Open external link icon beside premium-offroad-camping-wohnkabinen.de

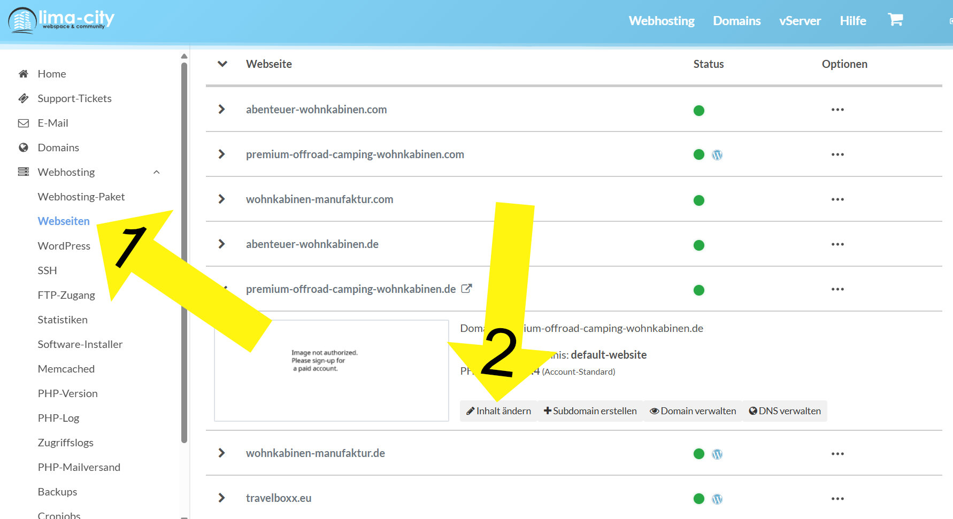466,289
